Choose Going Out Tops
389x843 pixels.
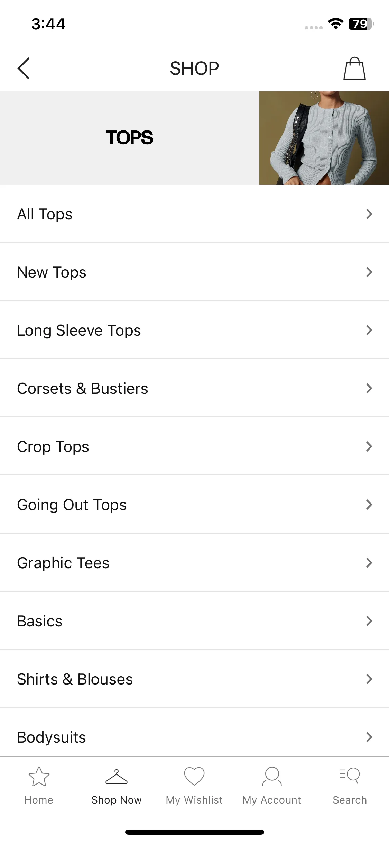tap(194, 505)
